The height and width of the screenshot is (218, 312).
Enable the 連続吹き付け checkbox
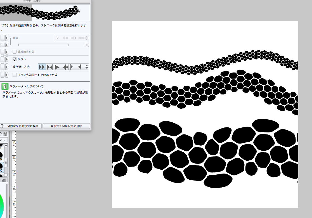tap(15, 52)
